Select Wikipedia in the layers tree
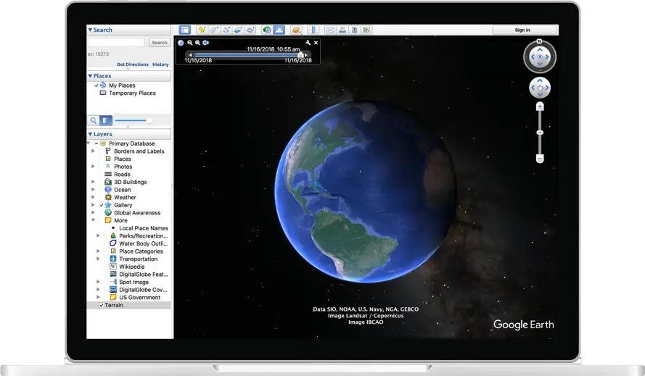Screen dimensions: 645x376 tap(131, 267)
